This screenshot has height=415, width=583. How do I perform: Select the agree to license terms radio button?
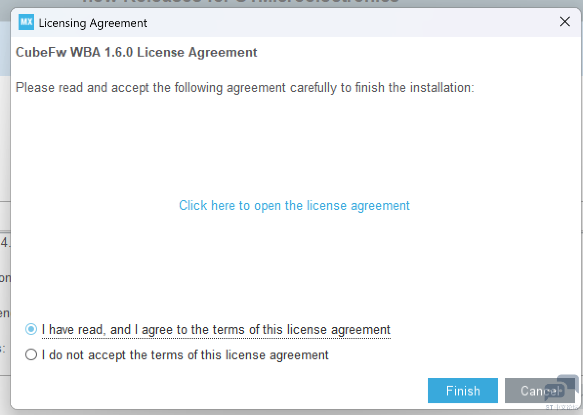pos(31,330)
